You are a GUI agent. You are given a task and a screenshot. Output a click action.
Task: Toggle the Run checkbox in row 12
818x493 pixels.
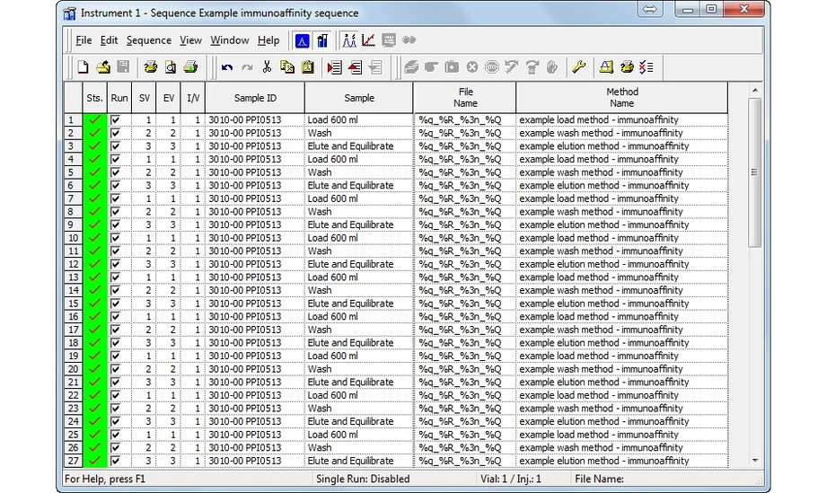point(115,264)
